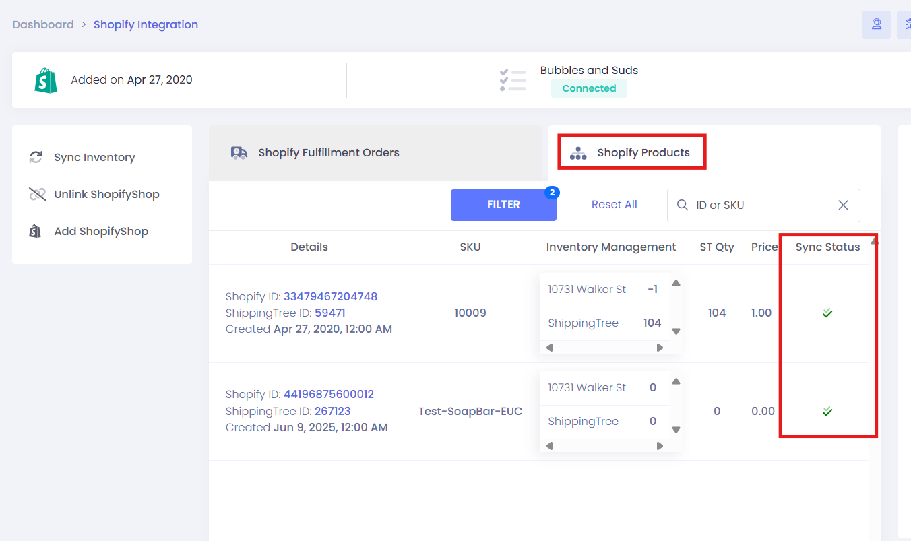Click Shopify Integration breadcrumb
The height and width of the screenshot is (541, 911).
(146, 24)
